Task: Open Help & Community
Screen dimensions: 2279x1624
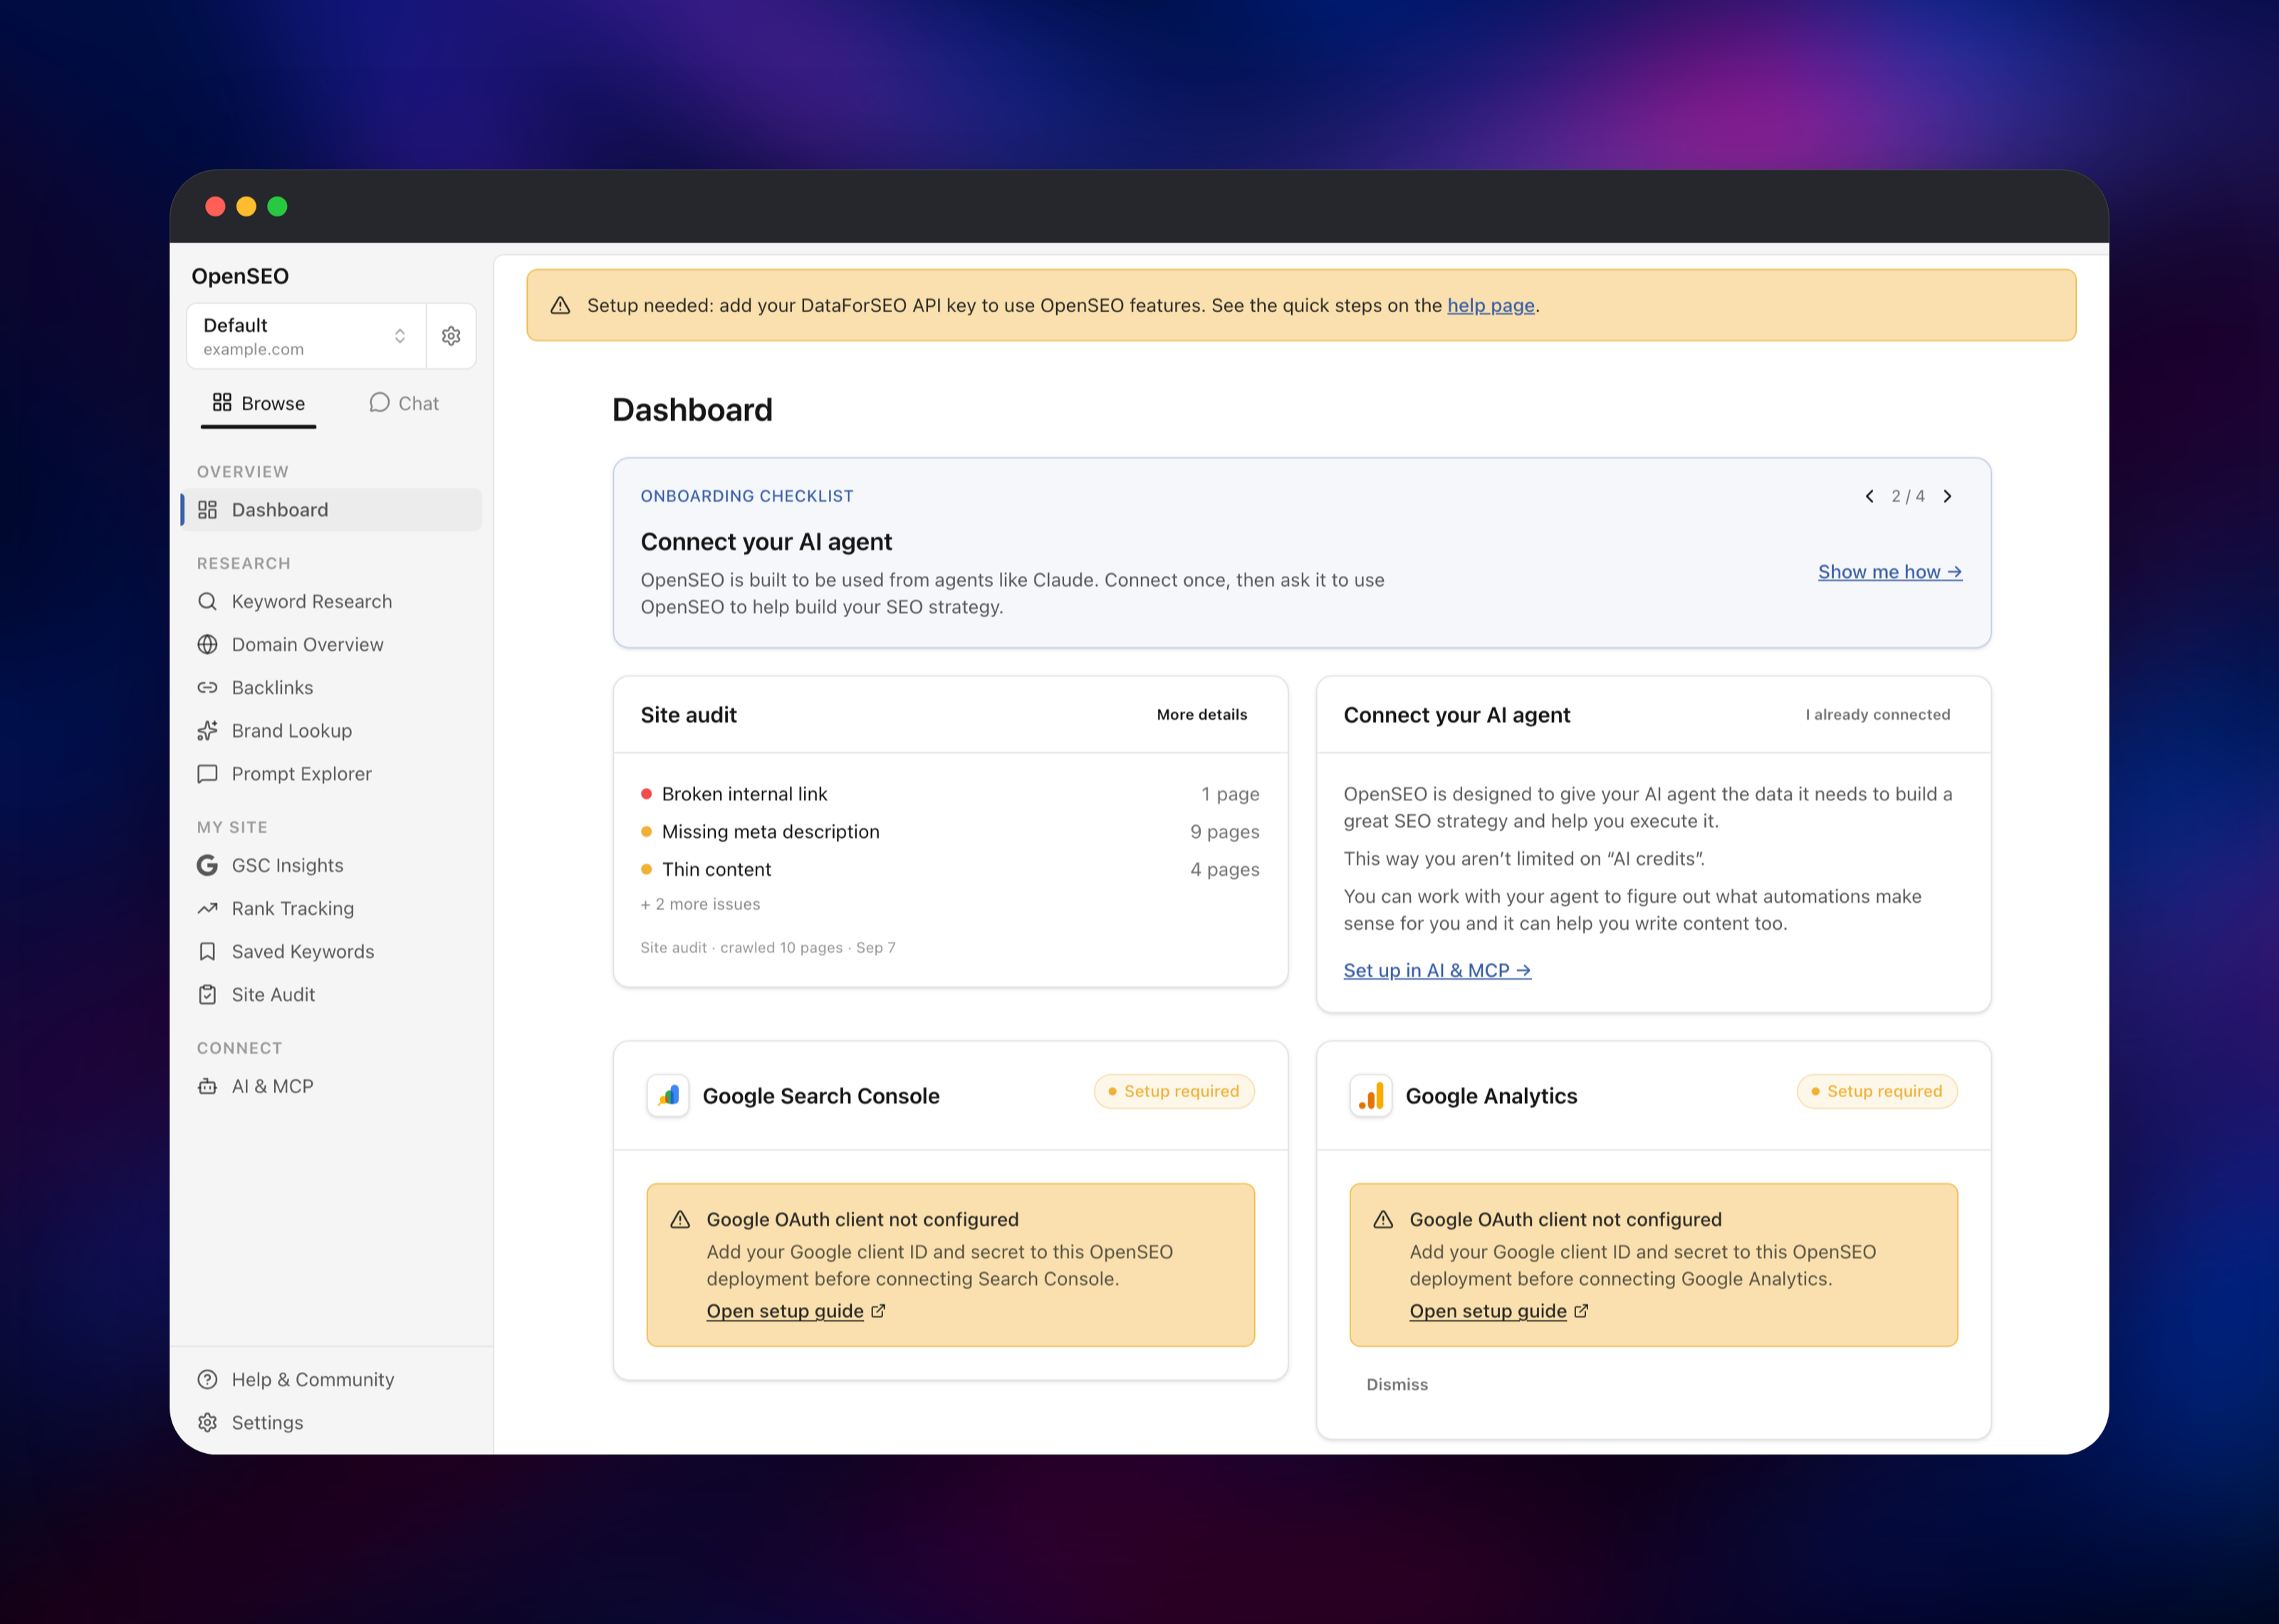Action: [332, 1379]
